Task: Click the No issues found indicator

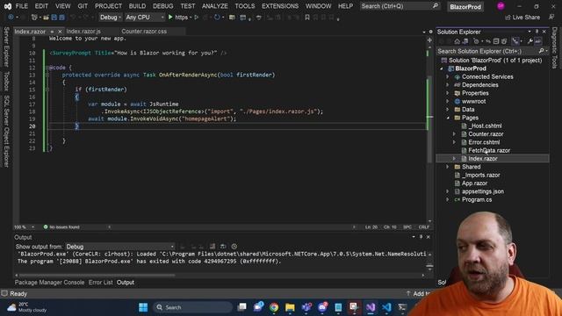Action: tap(61, 227)
